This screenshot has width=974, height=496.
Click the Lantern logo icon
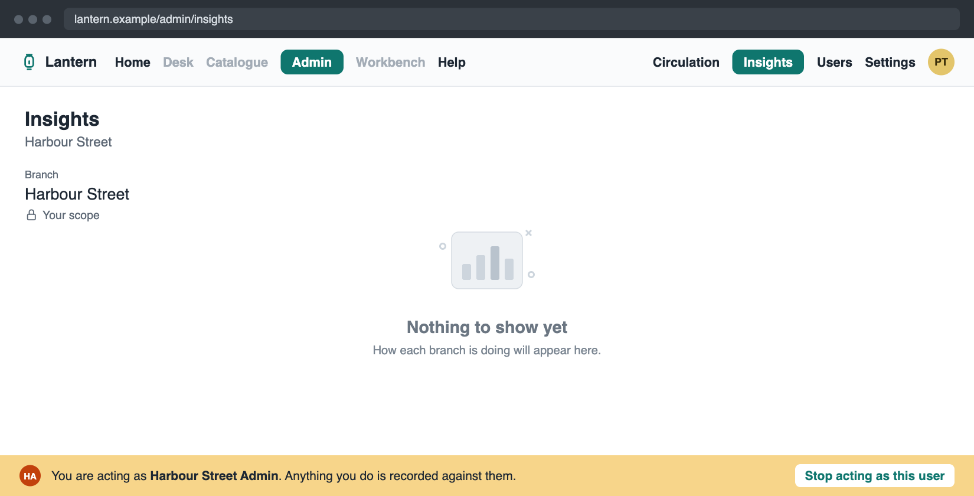point(29,62)
